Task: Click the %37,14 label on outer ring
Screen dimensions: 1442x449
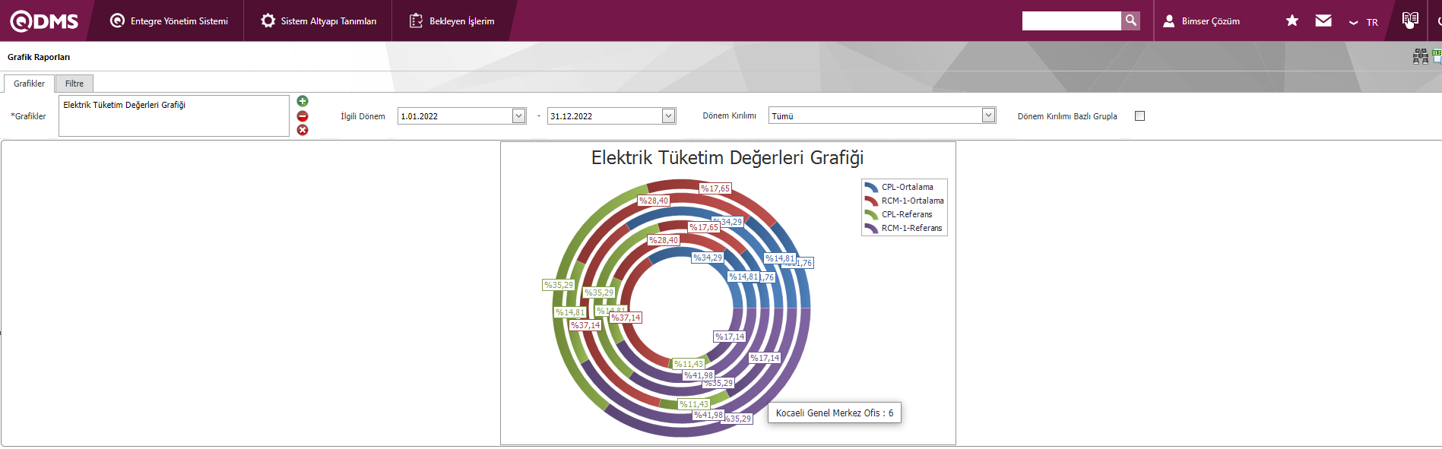Action: click(585, 325)
